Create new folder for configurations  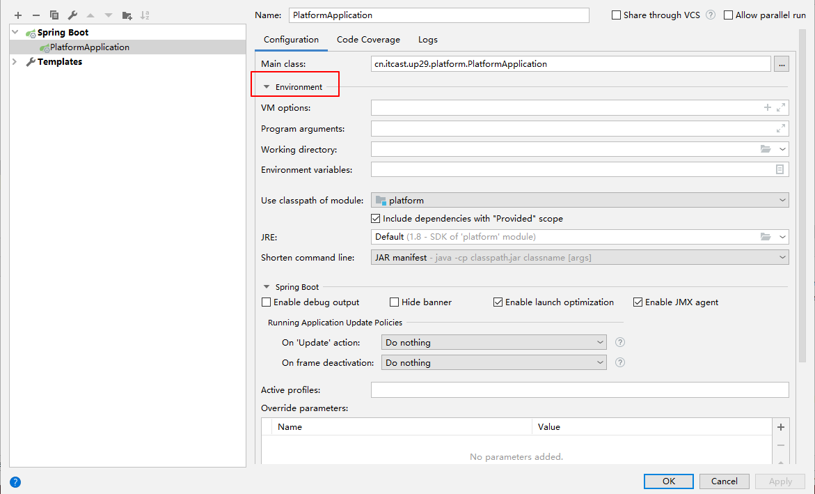pyautogui.click(x=127, y=15)
